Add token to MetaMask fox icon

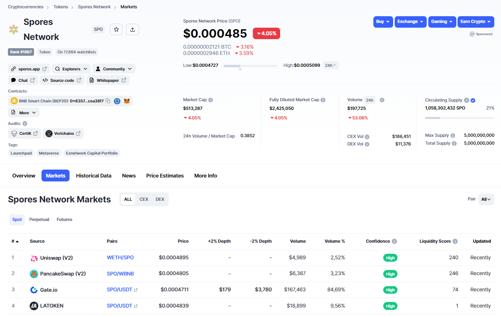127,101
